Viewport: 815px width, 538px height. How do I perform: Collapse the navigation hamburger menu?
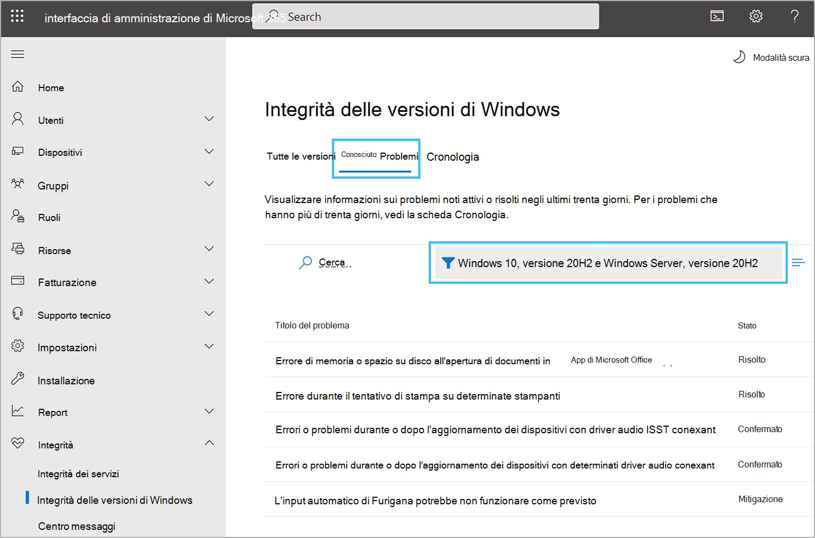pos(18,54)
